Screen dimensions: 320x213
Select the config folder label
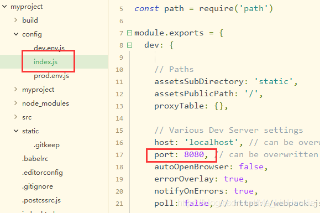coord(32,34)
